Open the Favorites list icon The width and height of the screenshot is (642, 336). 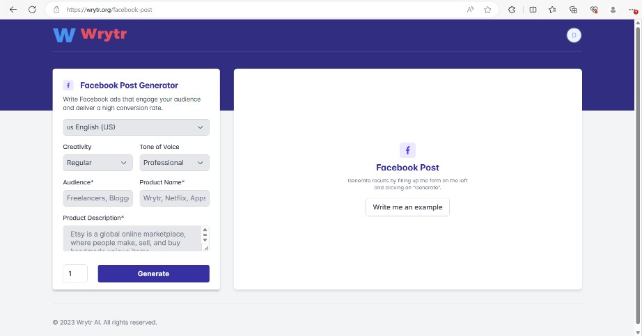(x=552, y=10)
